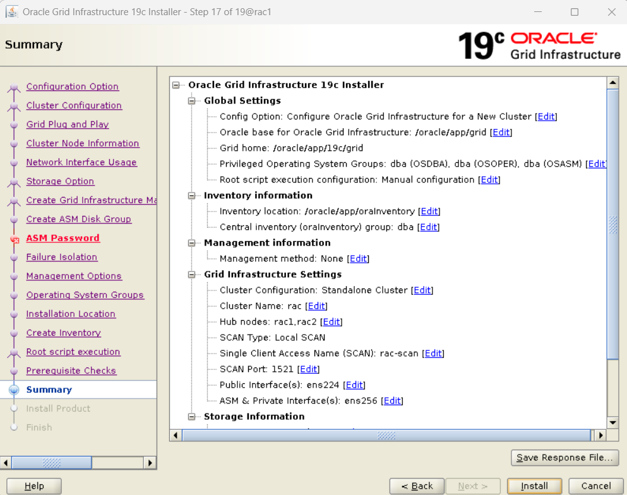Viewport: 627px width, 495px height.
Task: Start installation with Install button
Action: pyautogui.click(x=534, y=486)
